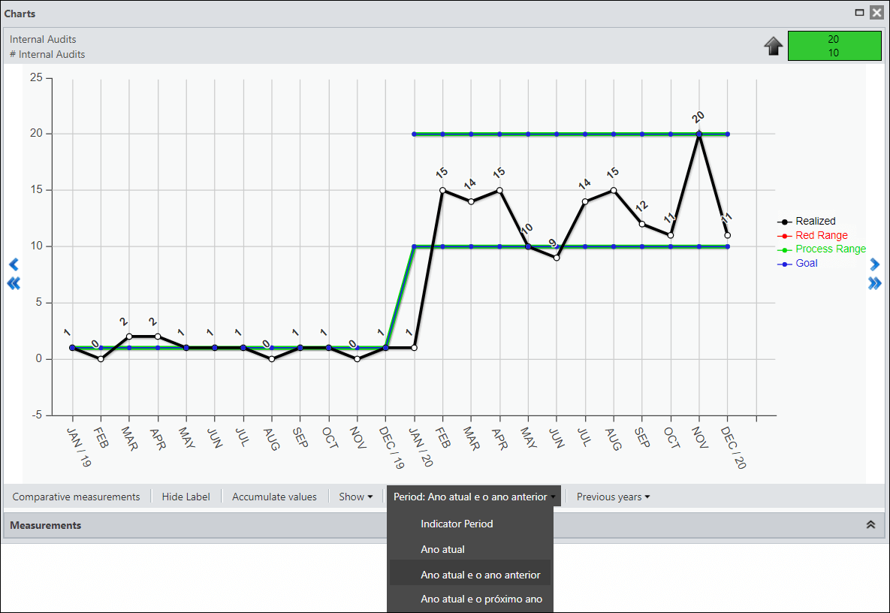Click the double left chevron arrow
The height and width of the screenshot is (613, 890).
pos(14,283)
